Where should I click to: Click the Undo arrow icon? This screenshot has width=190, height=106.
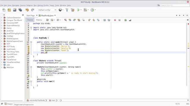[27, 10]
